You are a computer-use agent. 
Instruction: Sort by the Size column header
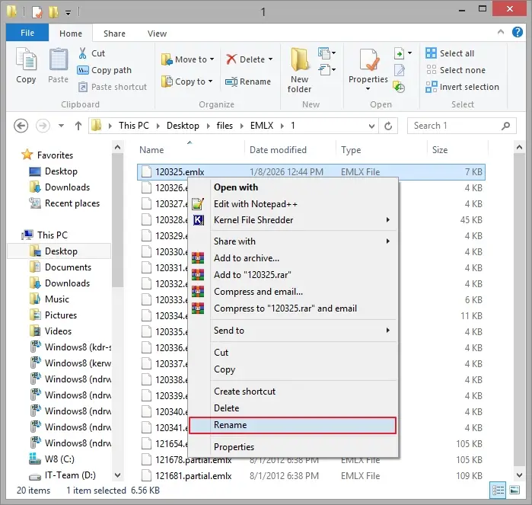[440, 150]
